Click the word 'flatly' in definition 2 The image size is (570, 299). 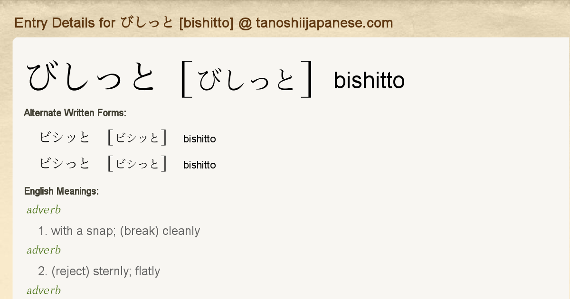pos(148,271)
